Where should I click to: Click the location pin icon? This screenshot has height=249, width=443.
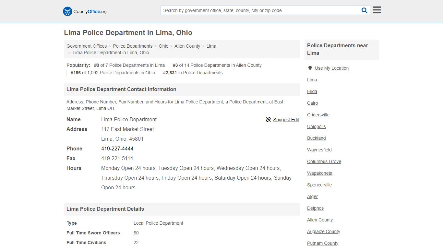(310, 68)
